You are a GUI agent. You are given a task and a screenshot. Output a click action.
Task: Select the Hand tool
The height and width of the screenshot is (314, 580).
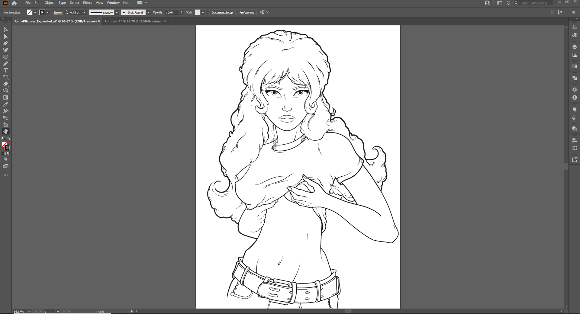pyautogui.click(x=5, y=132)
